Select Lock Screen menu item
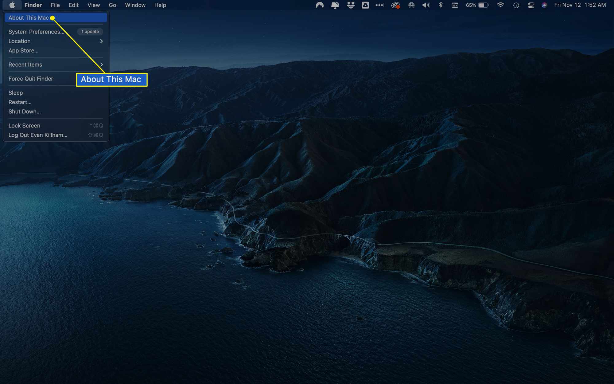The width and height of the screenshot is (614, 384). click(24, 125)
